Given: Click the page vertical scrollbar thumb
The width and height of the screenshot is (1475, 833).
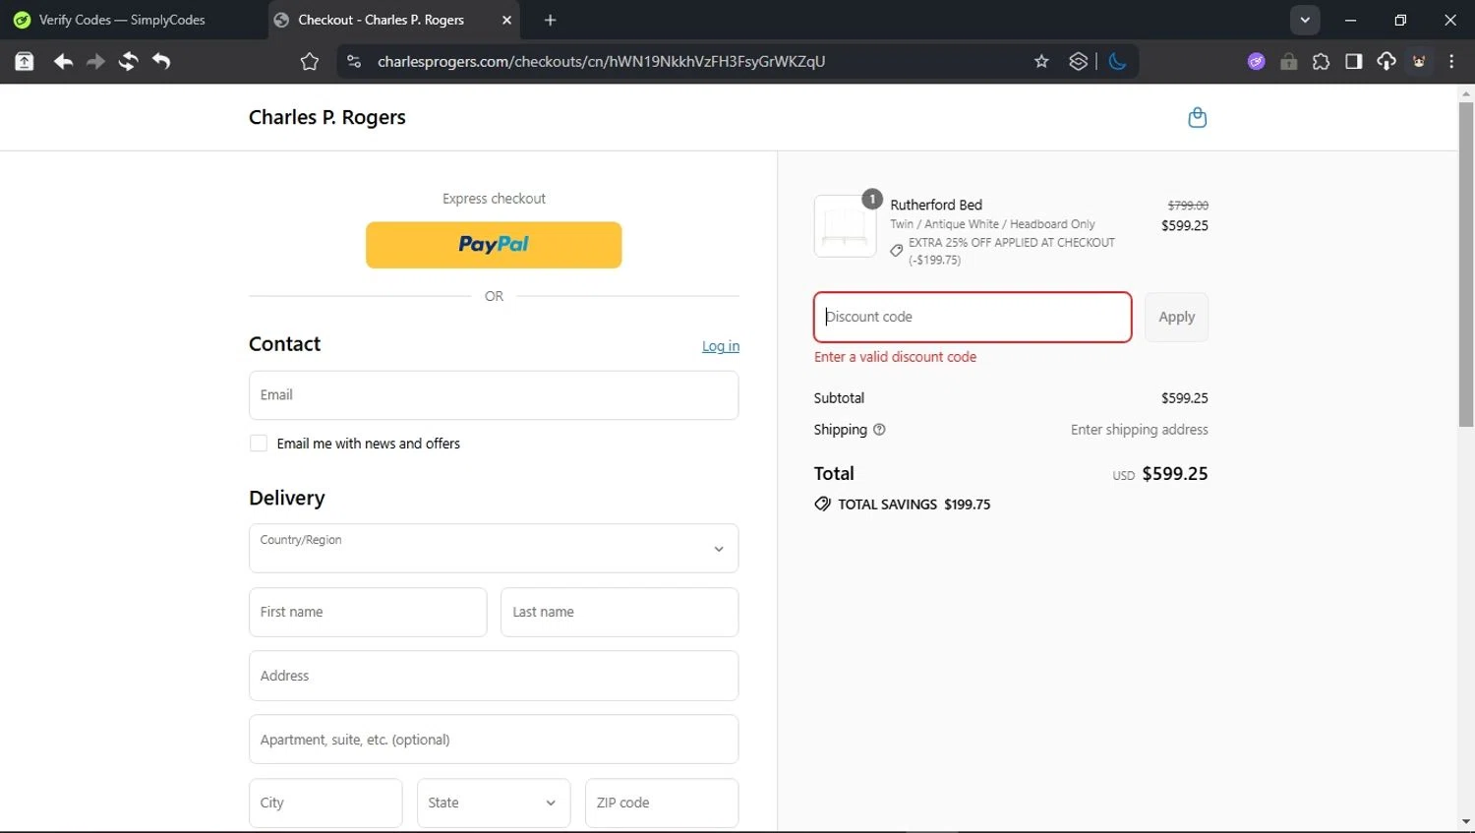Looking at the screenshot, I should [1466, 266].
